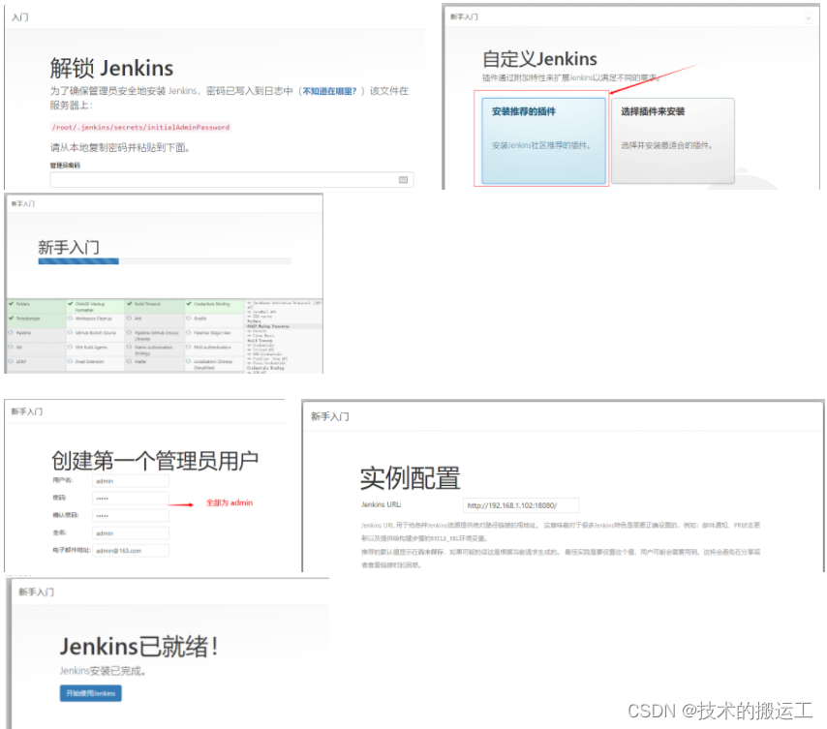This screenshot has height=729, width=827.
Task: Click the Pipeline plugin pending spinner icon
Action: click(11, 333)
